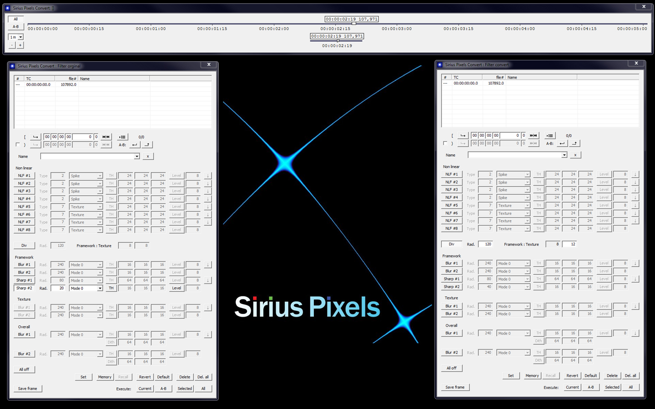Click down arrow of NLF #5 row in Filter convert

[635, 205]
